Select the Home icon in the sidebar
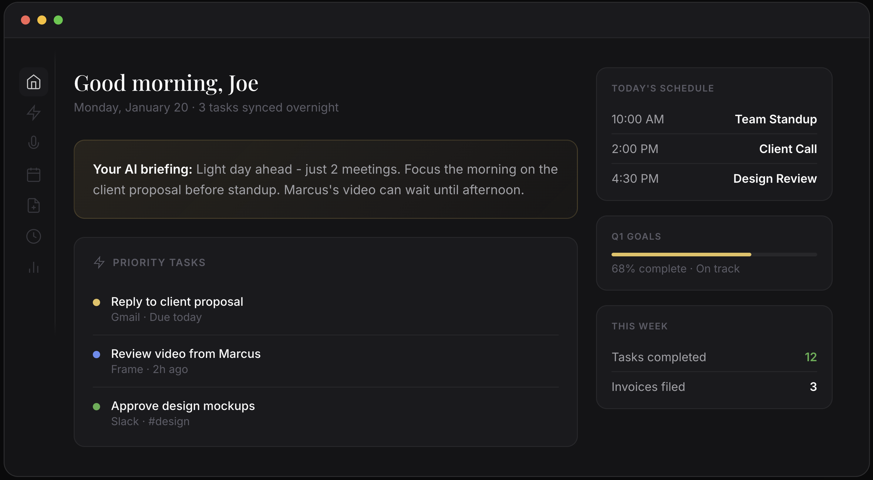Screen dimensions: 873x480 coord(34,82)
